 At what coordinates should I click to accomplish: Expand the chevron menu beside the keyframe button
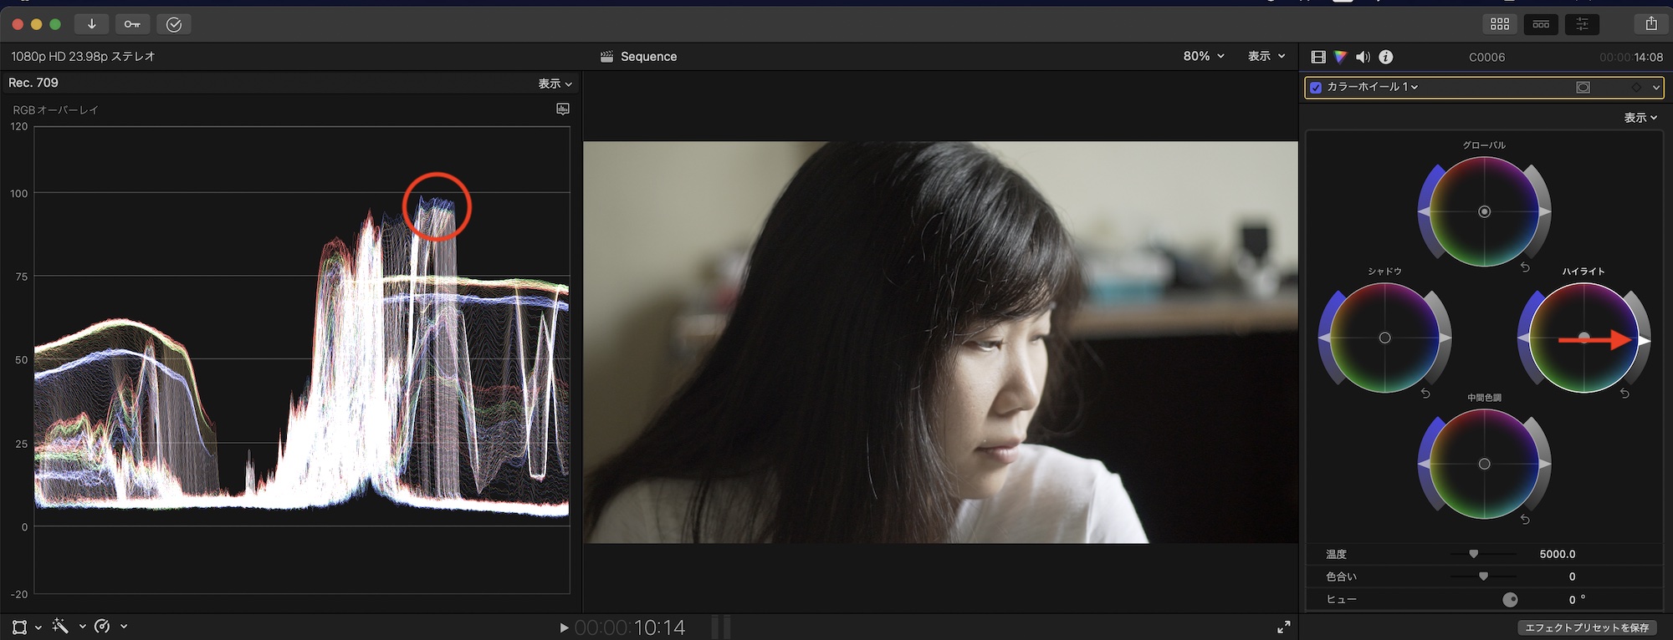[x=1655, y=87]
